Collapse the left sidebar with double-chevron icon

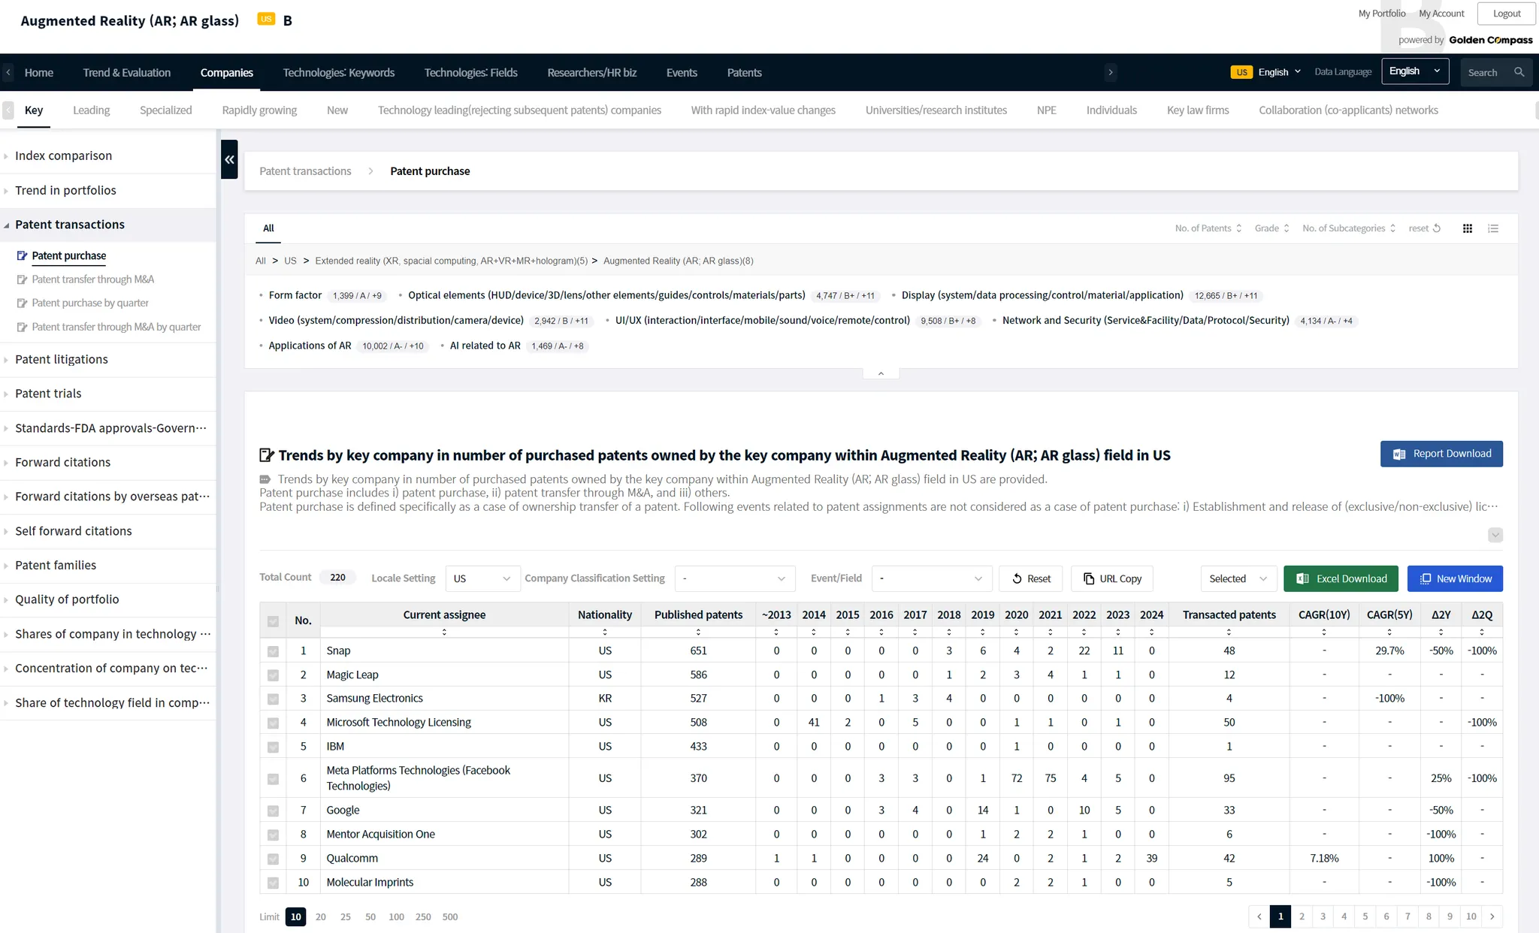[x=229, y=159]
